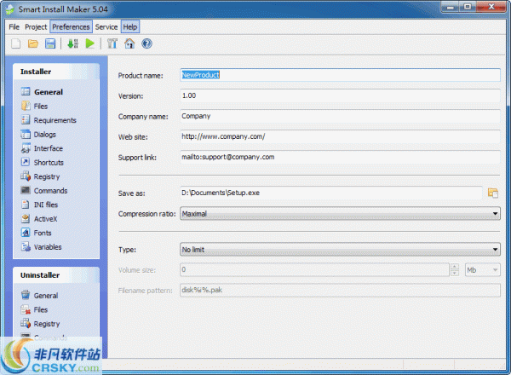This screenshot has height=375, width=511.
Task: Select the Shortcuts section icon
Action: click(26, 162)
